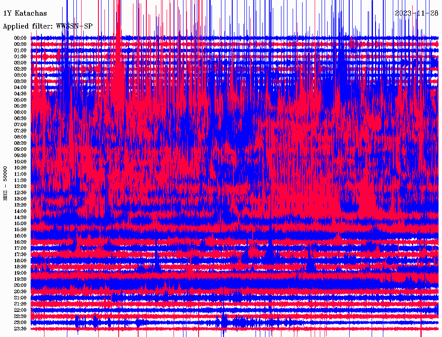Select the 14:00 time row label

pos(20,211)
